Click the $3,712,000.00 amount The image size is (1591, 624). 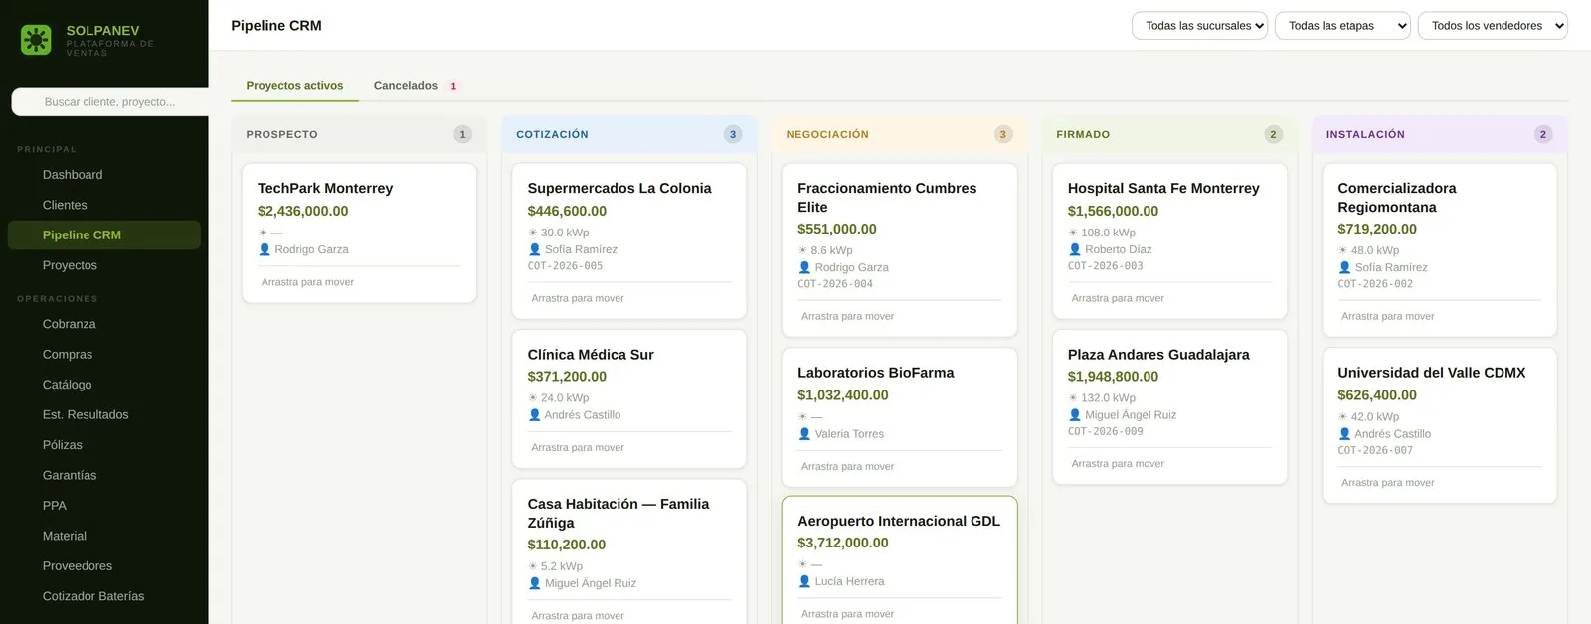(x=843, y=543)
